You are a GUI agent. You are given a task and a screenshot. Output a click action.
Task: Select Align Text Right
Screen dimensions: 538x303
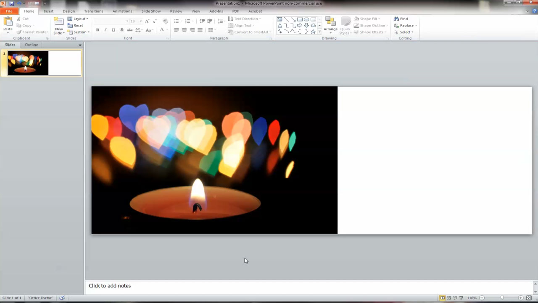[192, 30]
